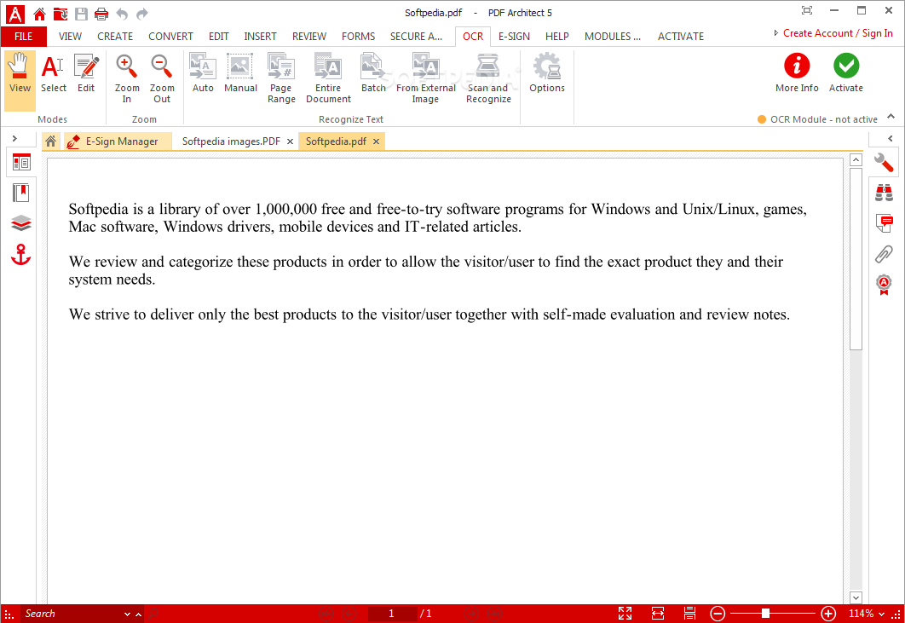The height and width of the screenshot is (623, 905).
Task: Click the open file folder icon
Action: pos(60,14)
